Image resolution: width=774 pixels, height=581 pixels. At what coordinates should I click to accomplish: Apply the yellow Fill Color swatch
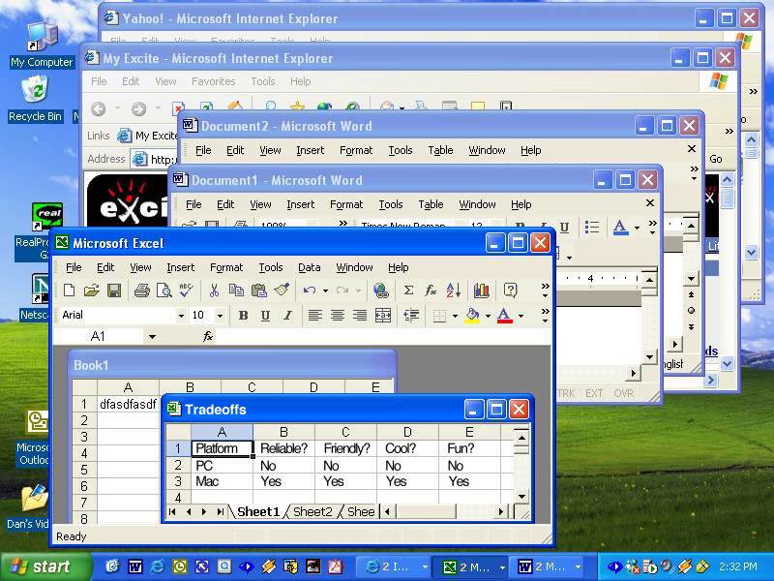(x=472, y=316)
